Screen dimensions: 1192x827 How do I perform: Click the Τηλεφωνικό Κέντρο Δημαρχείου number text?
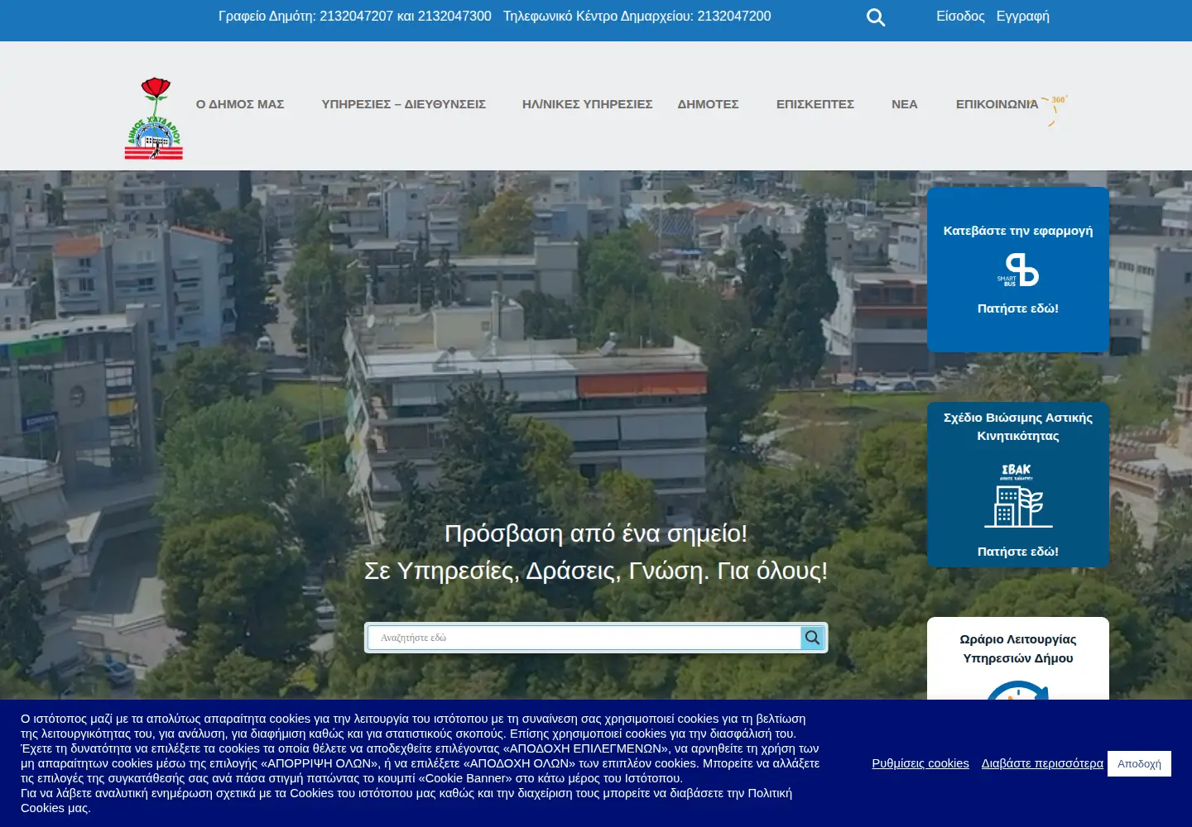[637, 17]
